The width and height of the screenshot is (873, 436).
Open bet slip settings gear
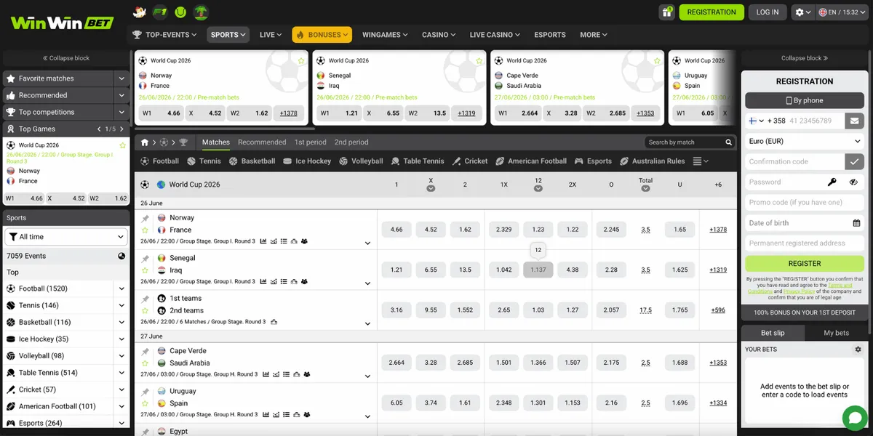(x=858, y=350)
